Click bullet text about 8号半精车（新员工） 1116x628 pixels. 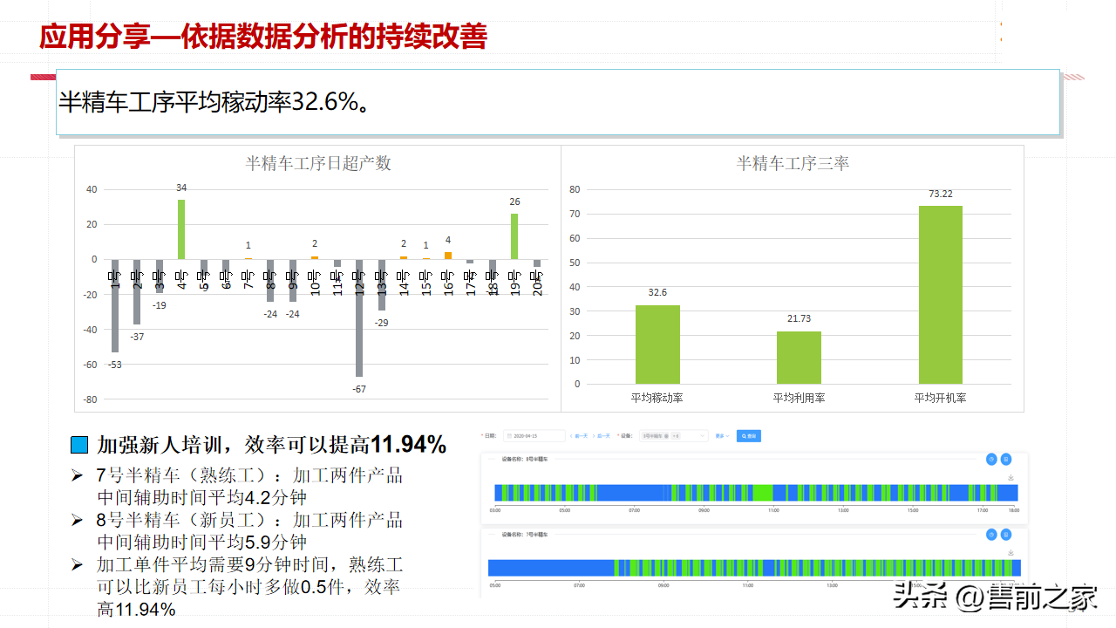point(249,530)
